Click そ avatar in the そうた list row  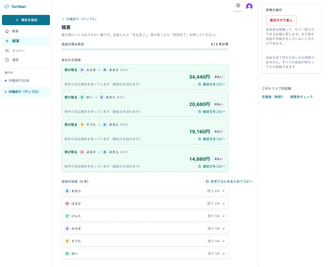[67, 241]
